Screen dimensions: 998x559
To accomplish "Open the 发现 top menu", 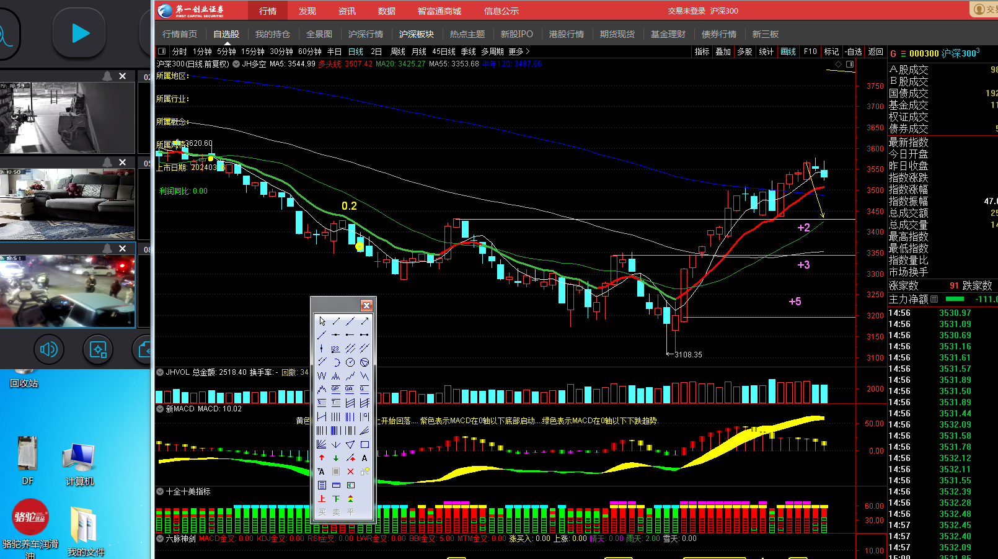I will coord(307,11).
